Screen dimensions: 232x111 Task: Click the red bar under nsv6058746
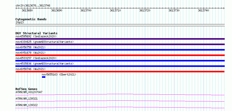(120, 72)
